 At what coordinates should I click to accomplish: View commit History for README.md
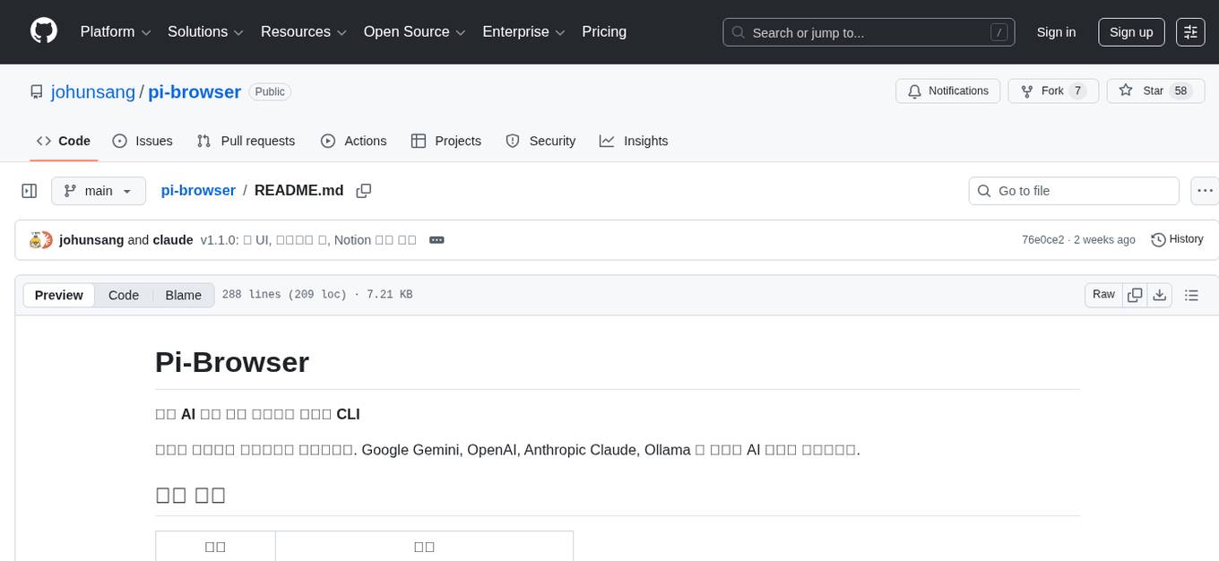click(1177, 239)
